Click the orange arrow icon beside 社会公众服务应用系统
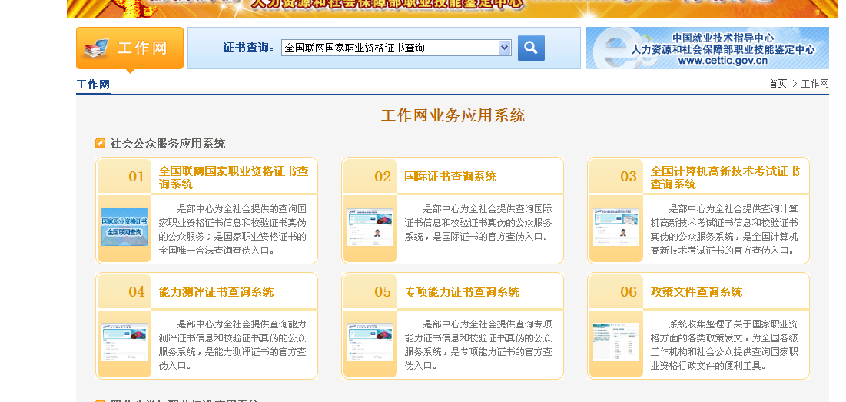This screenshot has height=402, width=846. pyautogui.click(x=100, y=144)
